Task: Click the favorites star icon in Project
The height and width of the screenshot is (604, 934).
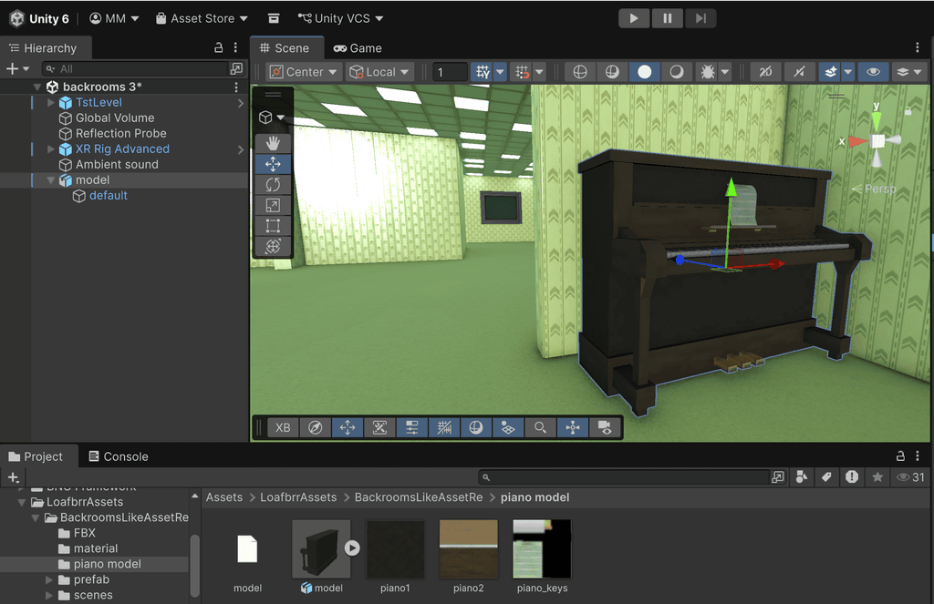Action: [x=877, y=476]
